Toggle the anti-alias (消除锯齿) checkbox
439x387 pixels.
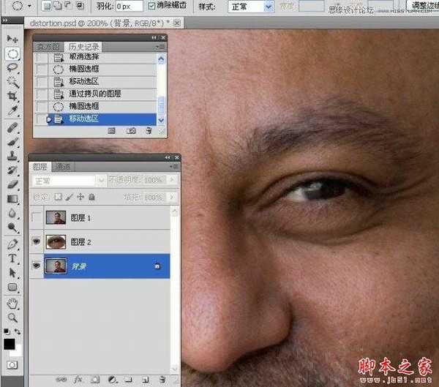pyautogui.click(x=151, y=6)
